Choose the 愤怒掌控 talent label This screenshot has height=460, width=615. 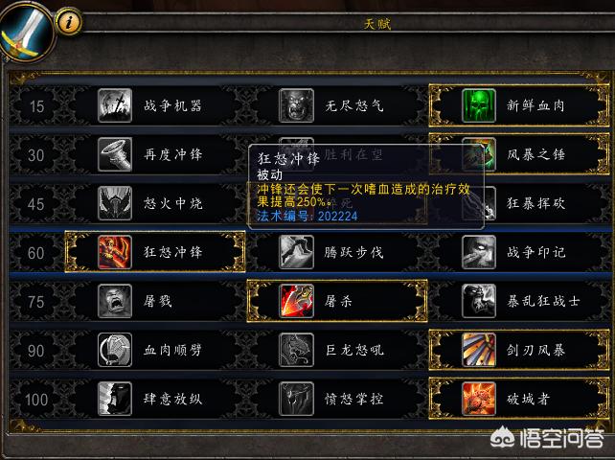(353, 400)
